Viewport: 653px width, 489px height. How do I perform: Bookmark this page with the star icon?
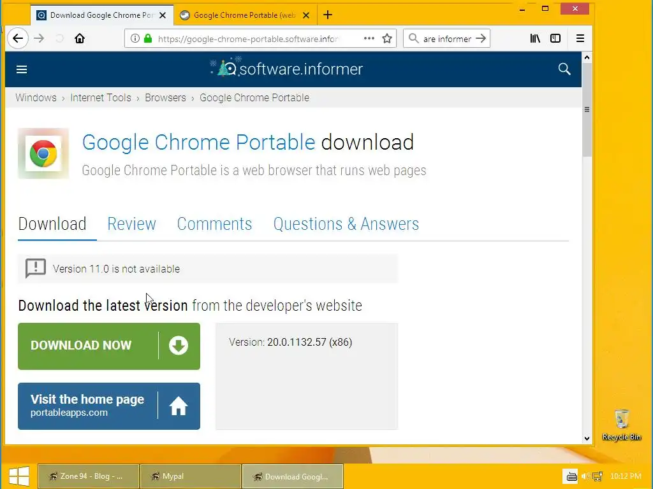click(x=387, y=39)
